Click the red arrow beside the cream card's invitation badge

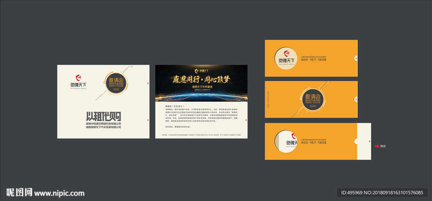pyautogui.click(x=148, y=83)
